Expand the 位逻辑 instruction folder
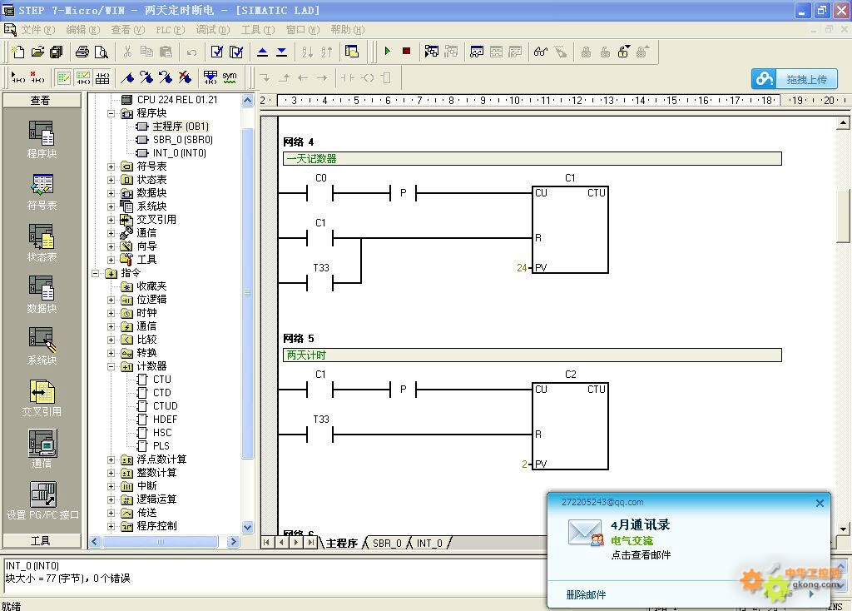This screenshot has width=852, height=611. point(111,300)
